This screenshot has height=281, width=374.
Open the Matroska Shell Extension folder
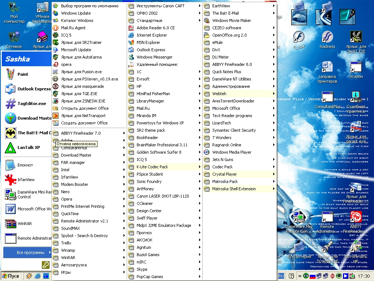coord(240,189)
